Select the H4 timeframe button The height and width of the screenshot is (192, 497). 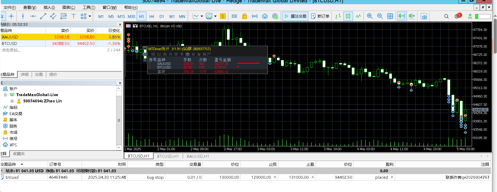pos(152,16)
